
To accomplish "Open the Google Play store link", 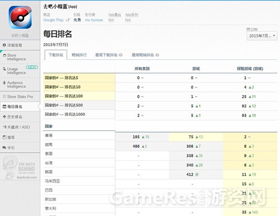I will 53,20.
